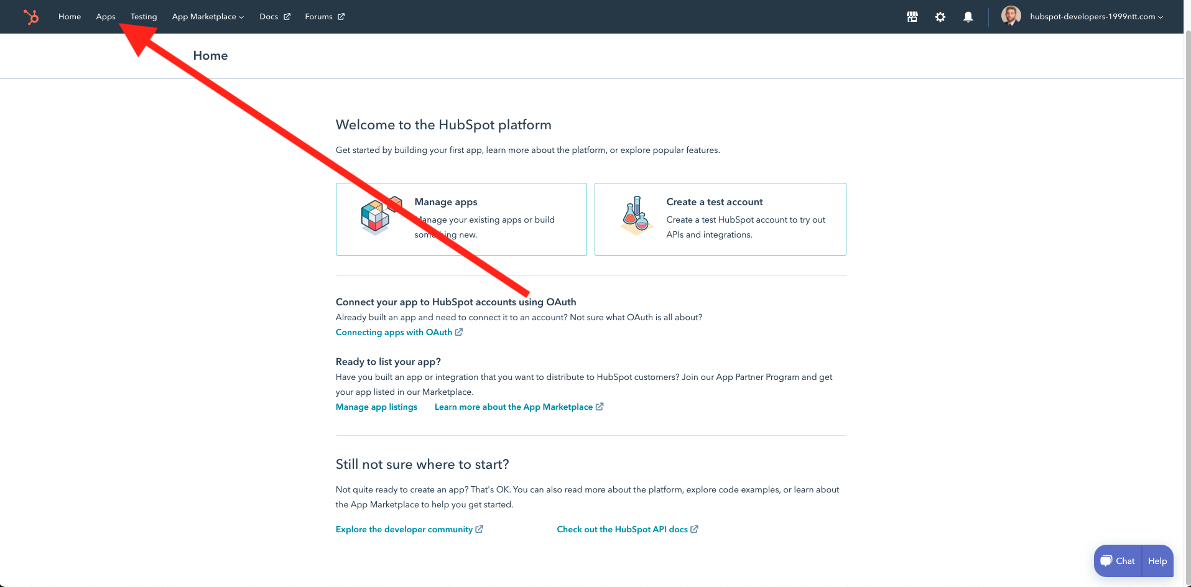The image size is (1191, 587).
Task: Open the Create a test account card
Action: pos(720,219)
